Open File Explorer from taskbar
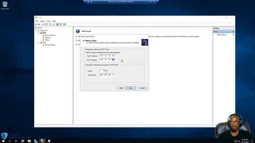The height and width of the screenshot is (143, 255). (29, 141)
